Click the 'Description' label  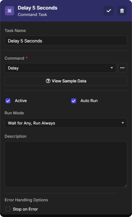pos(15,136)
